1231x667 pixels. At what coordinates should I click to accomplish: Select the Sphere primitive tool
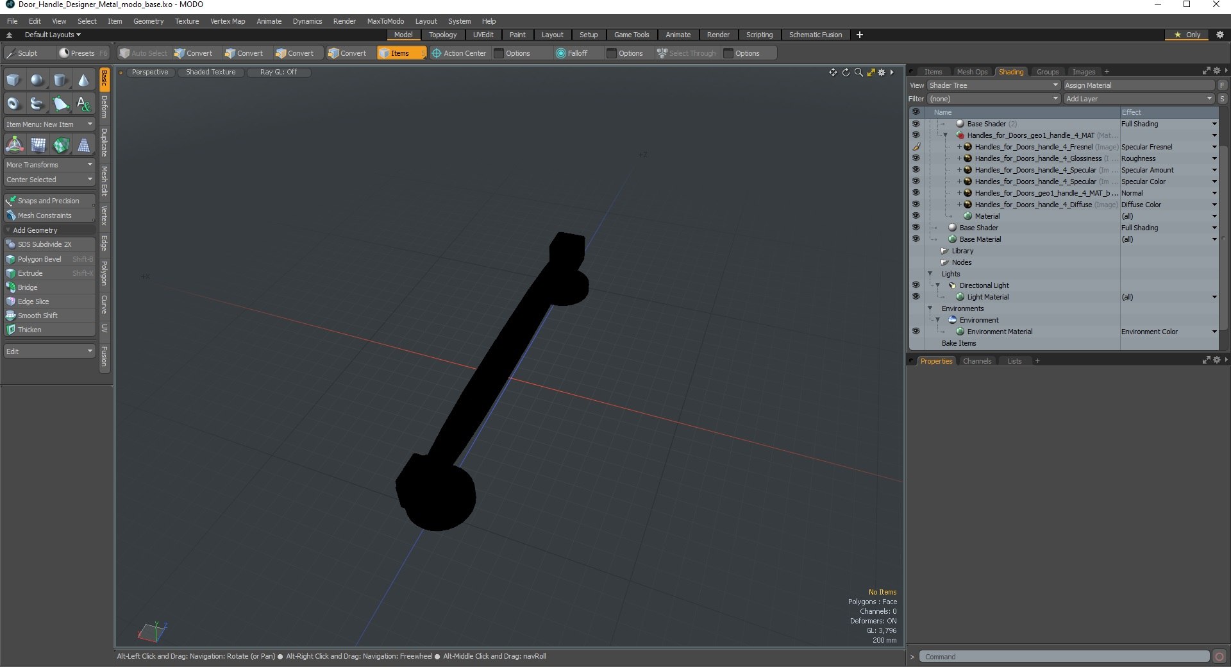point(37,80)
